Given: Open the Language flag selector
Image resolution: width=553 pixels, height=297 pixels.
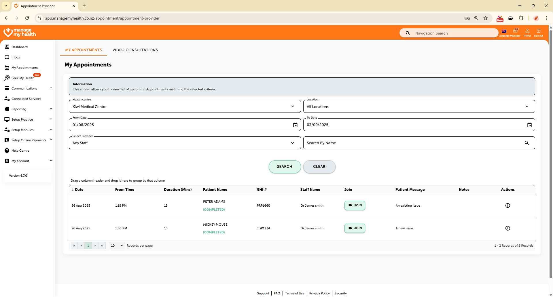Looking at the screenshot, I should pos(504,31).
